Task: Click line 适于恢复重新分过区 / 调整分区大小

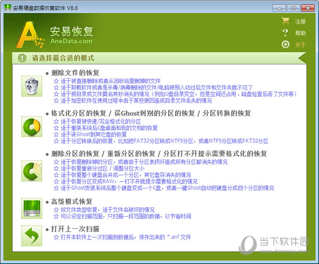Action: [99, 169]
